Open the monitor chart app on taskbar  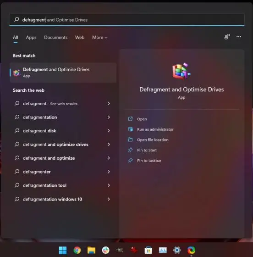tap(163, 250)
